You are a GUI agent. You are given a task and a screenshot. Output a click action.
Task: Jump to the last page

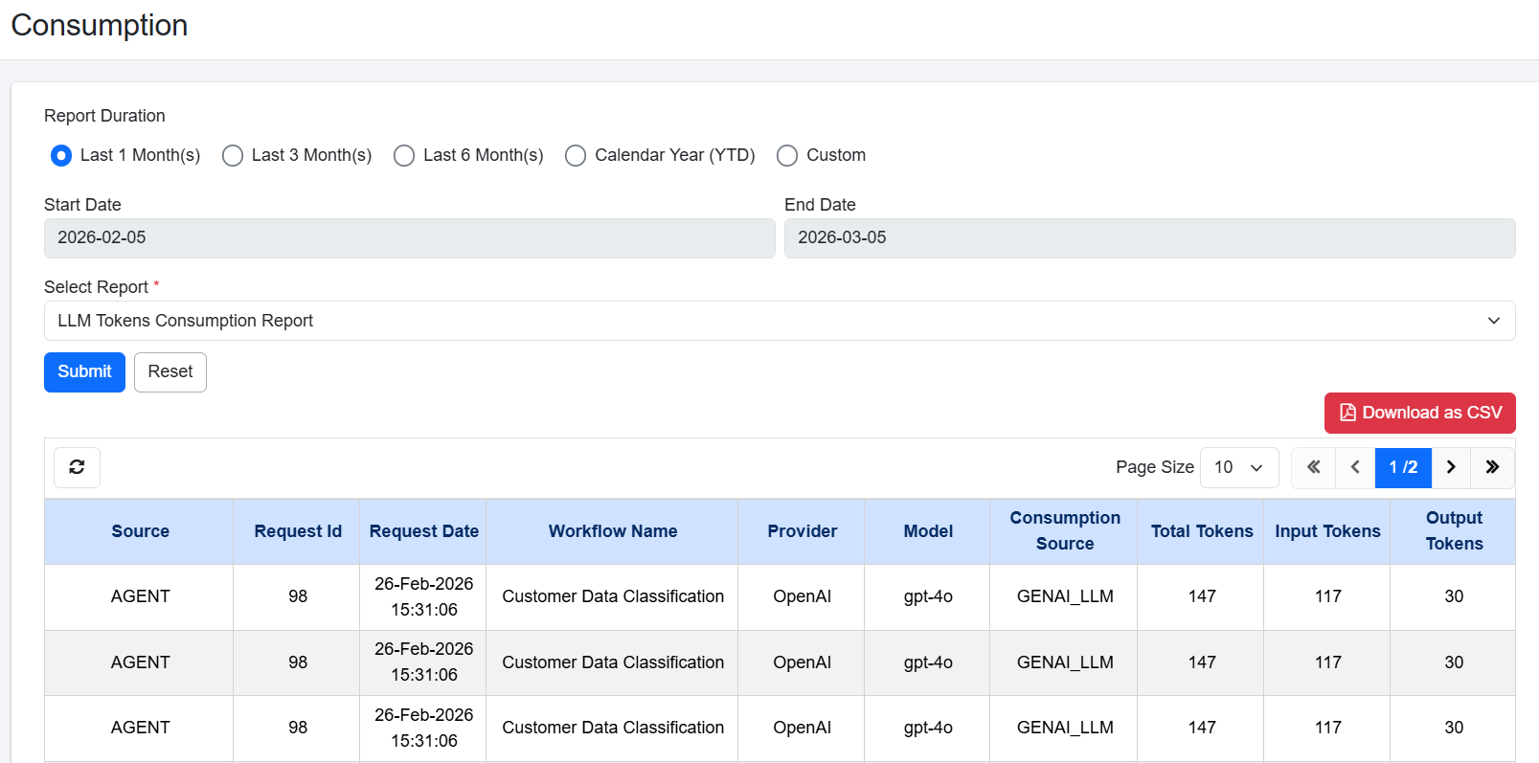coord(1492,467)
